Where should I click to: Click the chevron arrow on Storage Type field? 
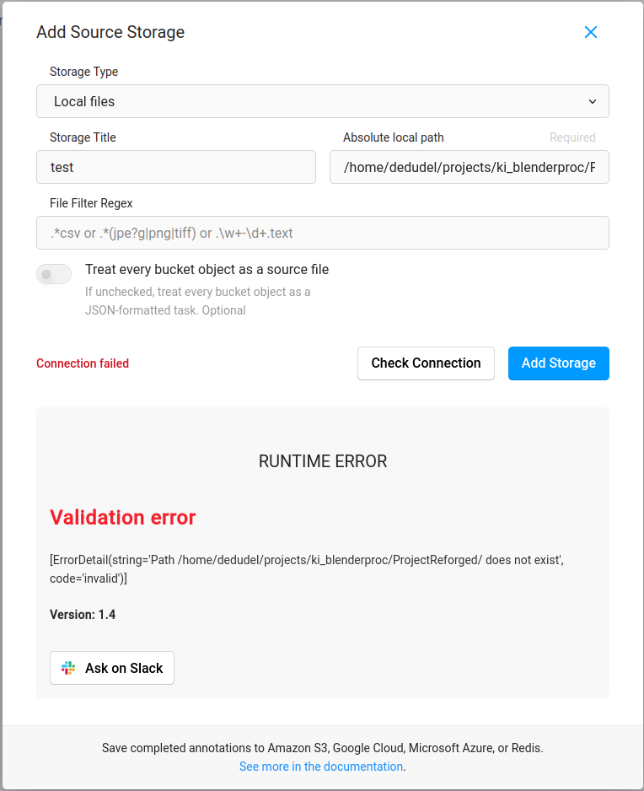click(593, 100)
